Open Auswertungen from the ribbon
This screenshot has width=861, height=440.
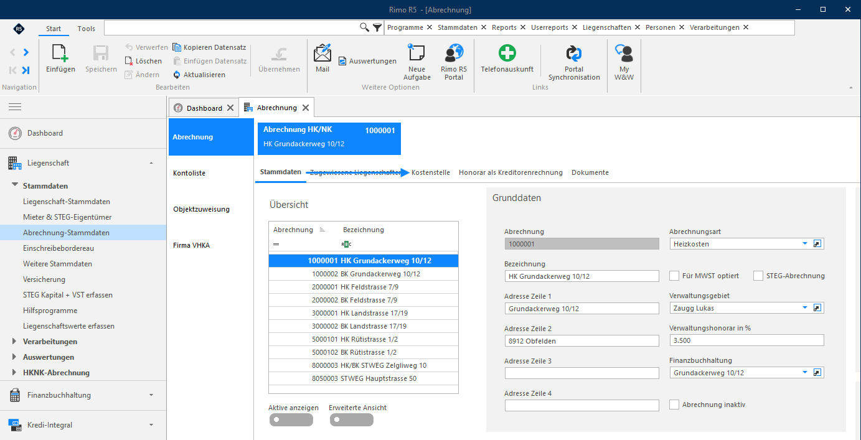367,61
